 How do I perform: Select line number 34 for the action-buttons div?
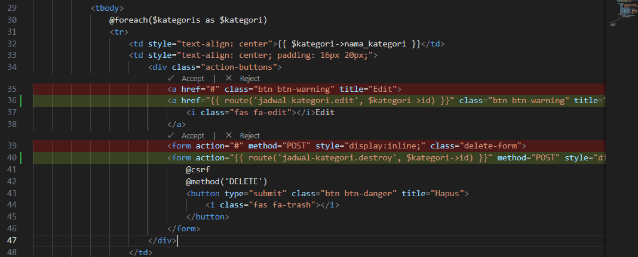point(12,67)
